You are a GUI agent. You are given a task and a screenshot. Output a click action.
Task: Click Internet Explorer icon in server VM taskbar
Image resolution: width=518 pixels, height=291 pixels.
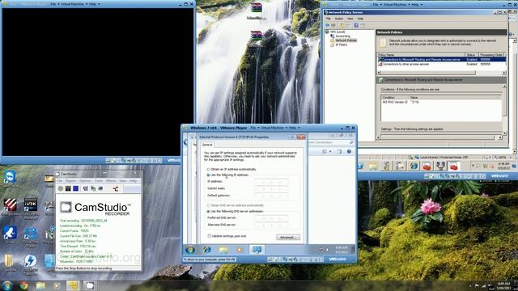[414, 167]
